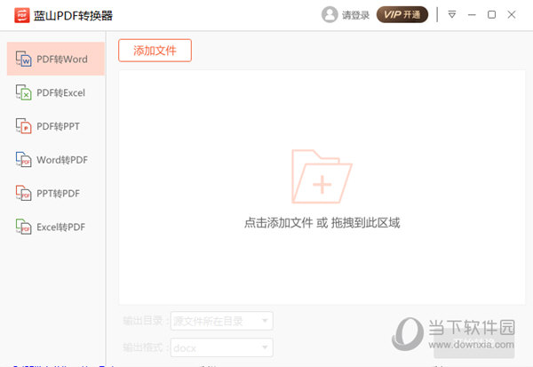Click the folder plus icon in drop area
Image resolution: width=533 pixels, height=367 pixels.
point(322,176)
